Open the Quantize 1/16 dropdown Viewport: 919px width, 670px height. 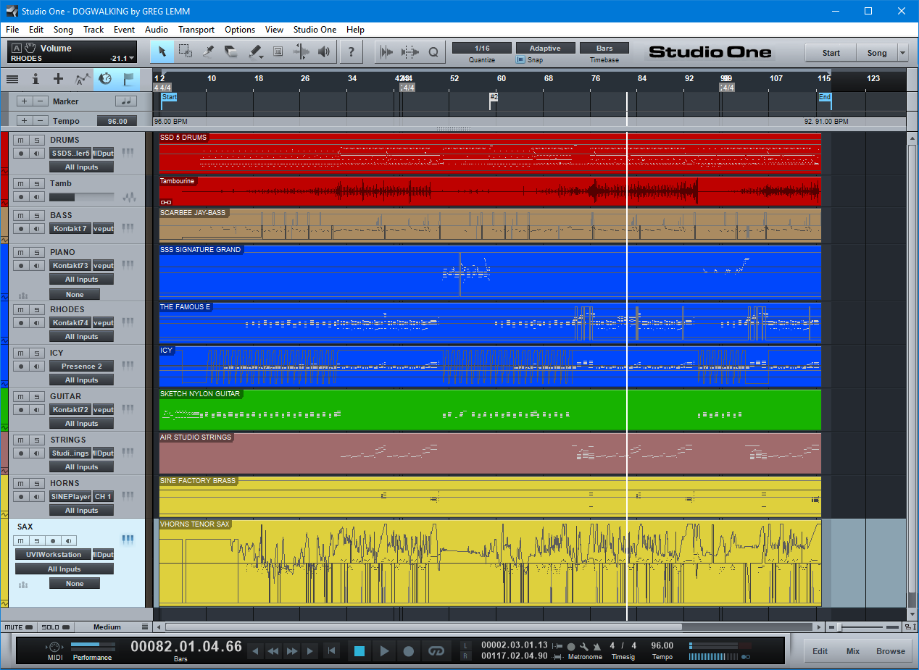click(482, 48)
